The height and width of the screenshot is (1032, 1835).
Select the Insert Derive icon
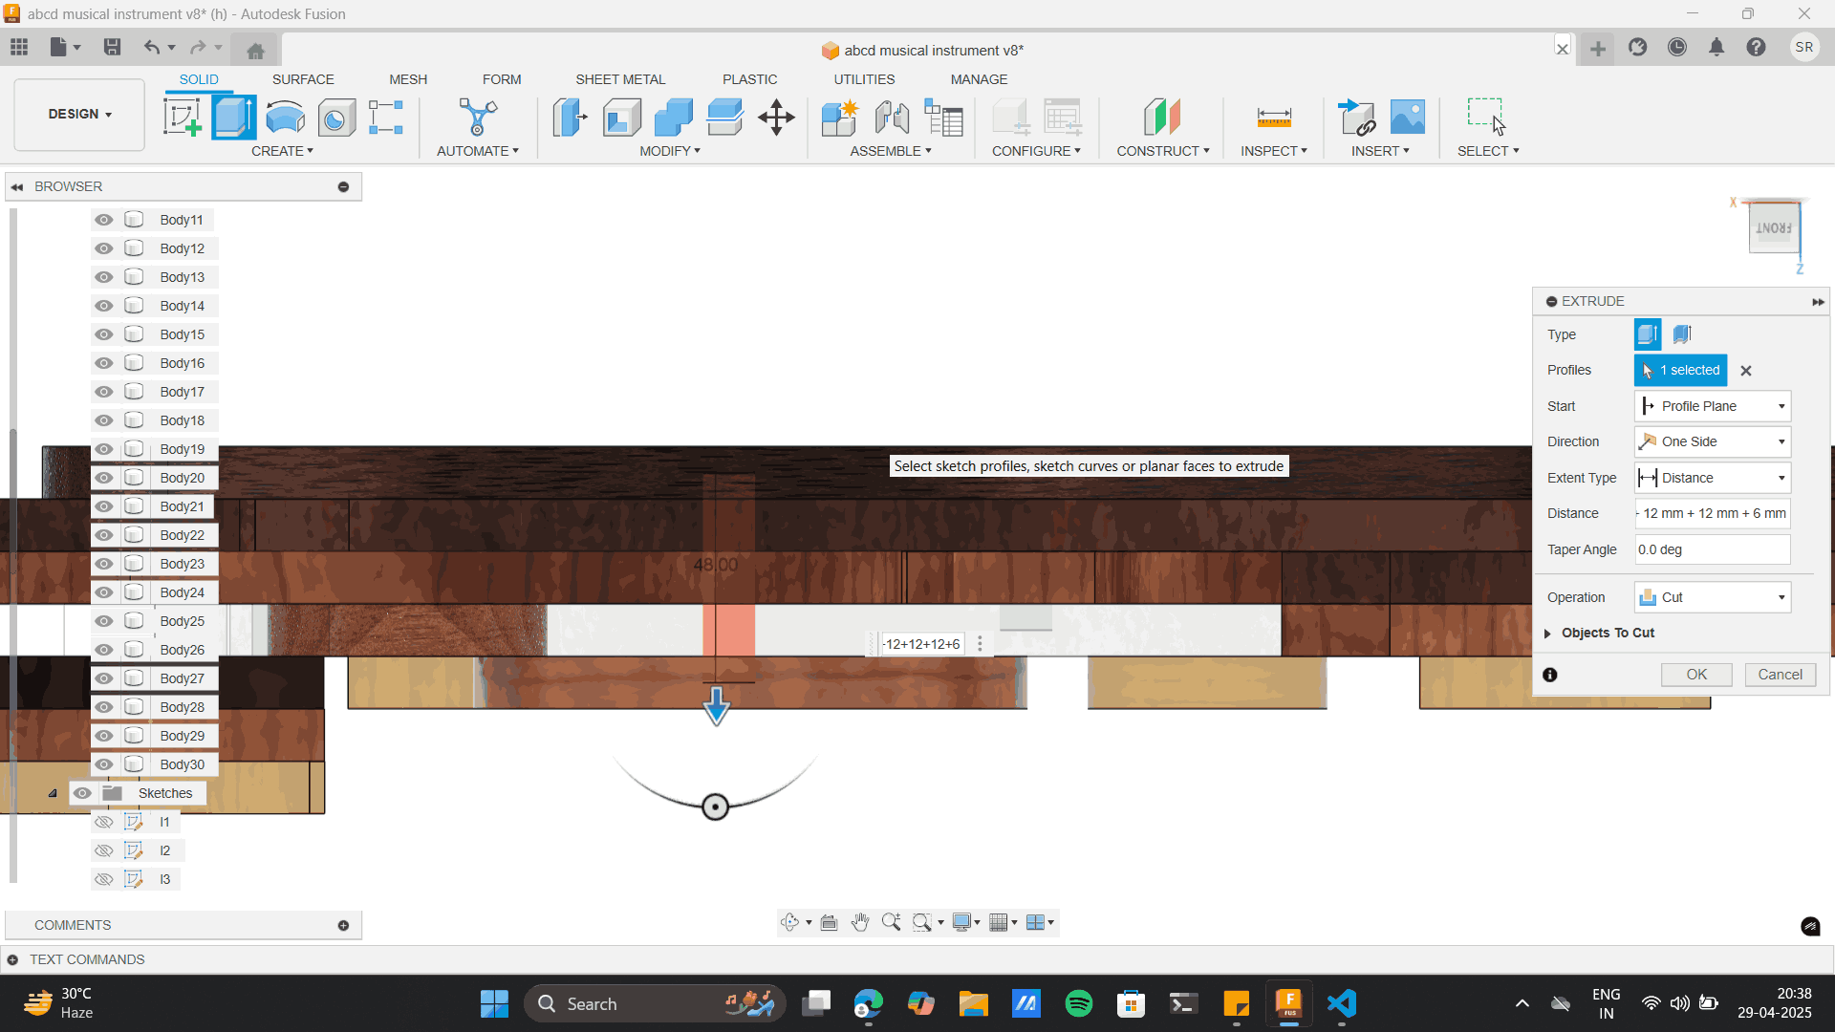tap(1356, 118)
